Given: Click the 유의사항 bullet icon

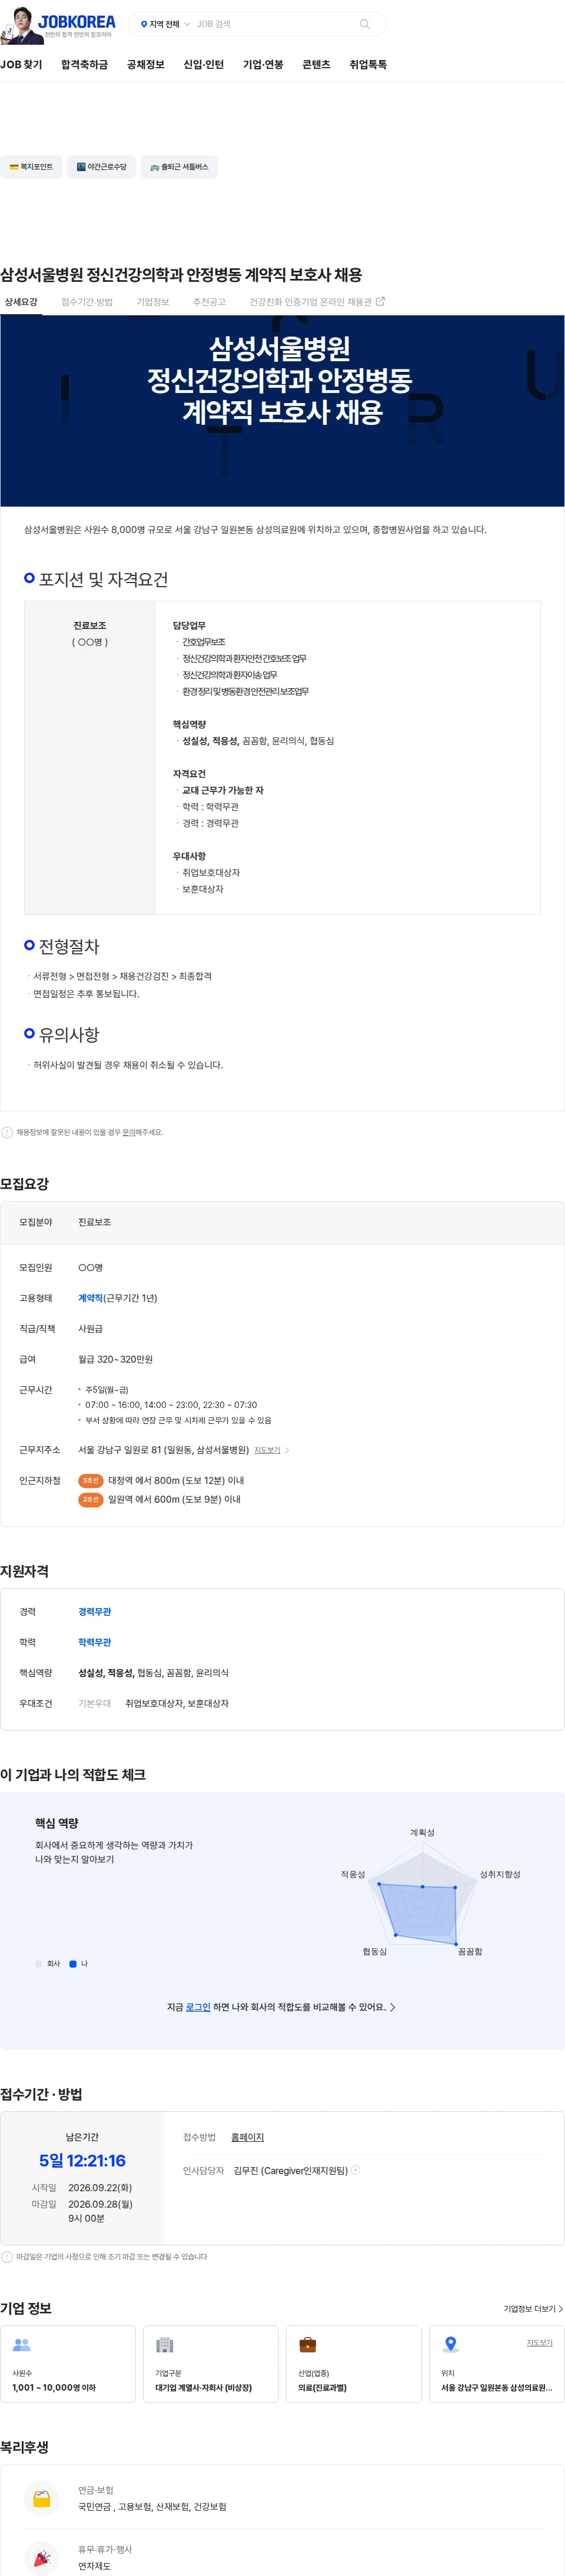Looking at the screenshot, I should click(x=29, y=1033).
